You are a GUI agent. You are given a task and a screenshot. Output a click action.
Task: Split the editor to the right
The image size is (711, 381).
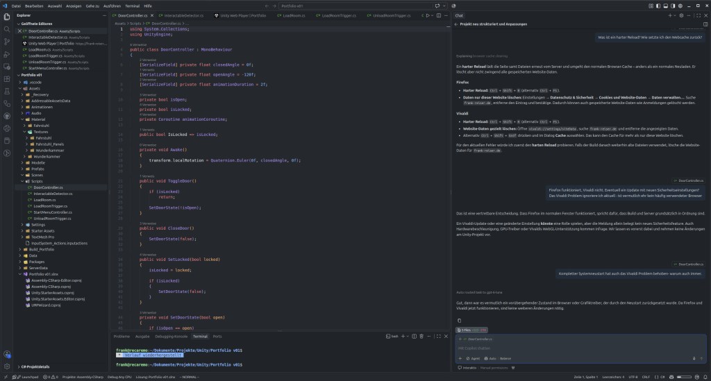coord(439,15)
